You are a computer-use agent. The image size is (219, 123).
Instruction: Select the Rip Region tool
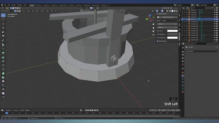(3, 97)
